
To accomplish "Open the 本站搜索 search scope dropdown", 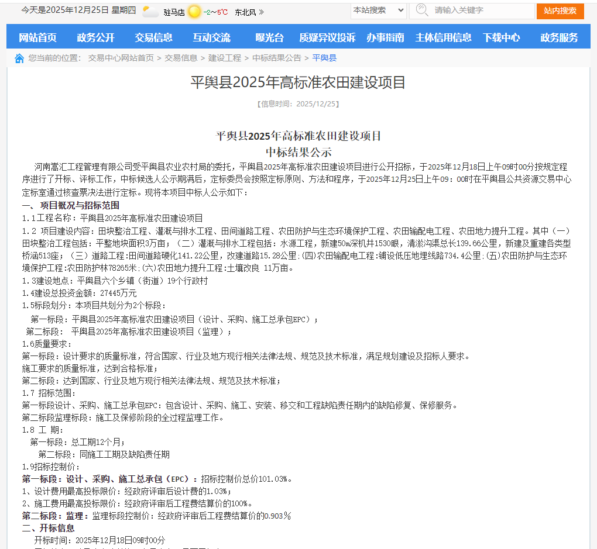I will tap(379, 10).
